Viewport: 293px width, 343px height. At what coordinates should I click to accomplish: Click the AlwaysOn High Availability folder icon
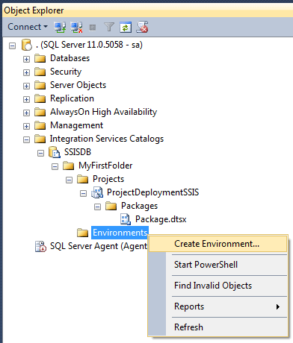(40, 112)
